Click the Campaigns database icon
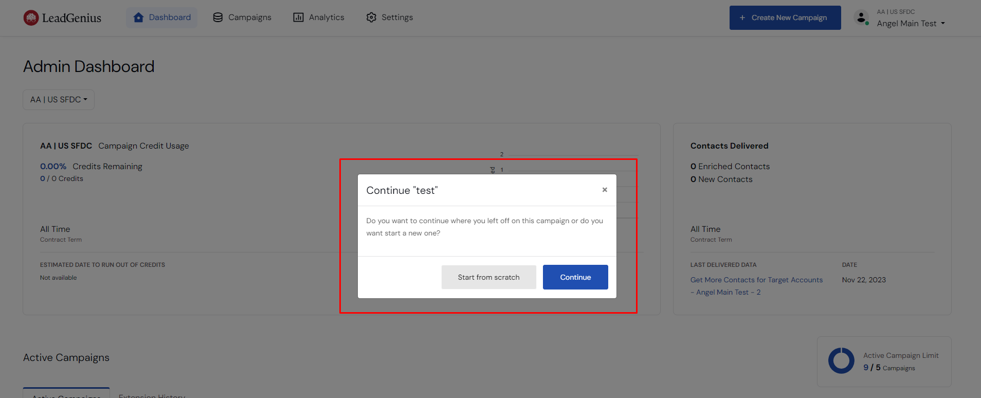Viewport: 981px width, 398px height. [x=218, y=17]
